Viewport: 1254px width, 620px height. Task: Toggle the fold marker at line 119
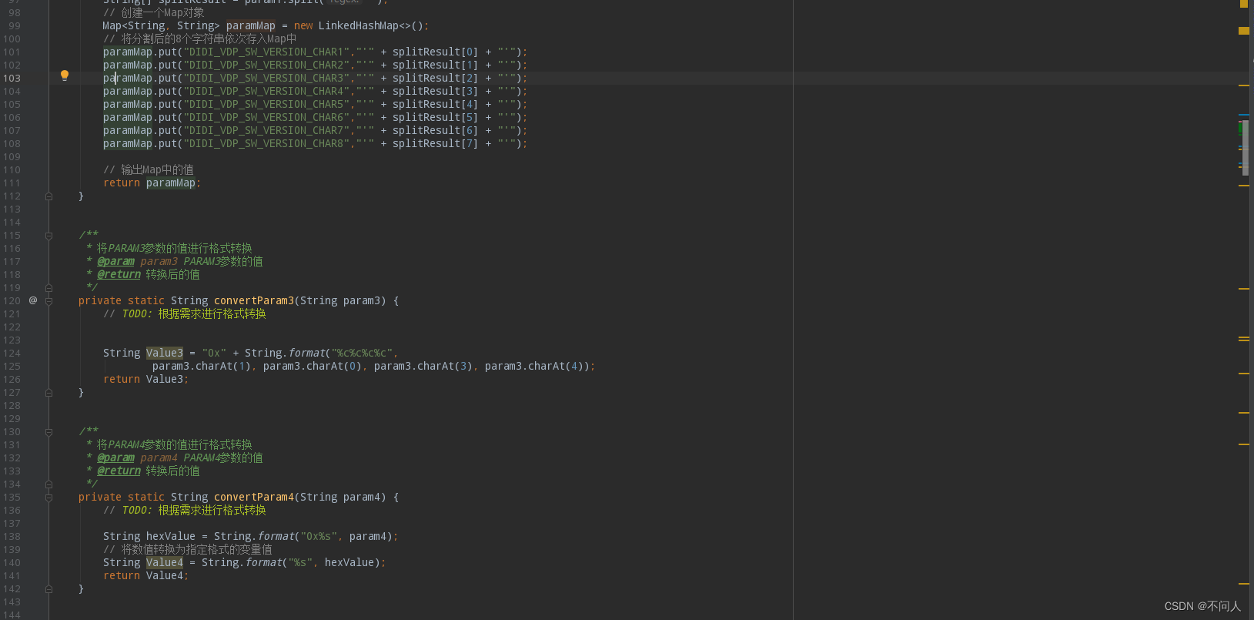48,288
